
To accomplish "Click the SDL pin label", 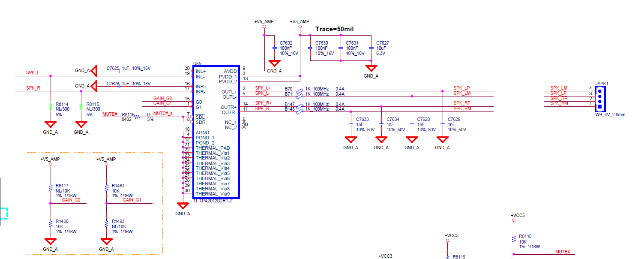I will click(200, 117).
